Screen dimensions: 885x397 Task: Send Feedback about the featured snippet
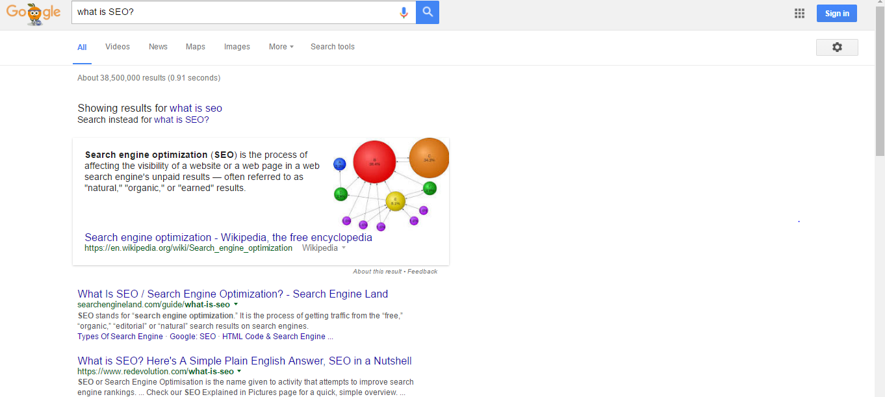423,271
